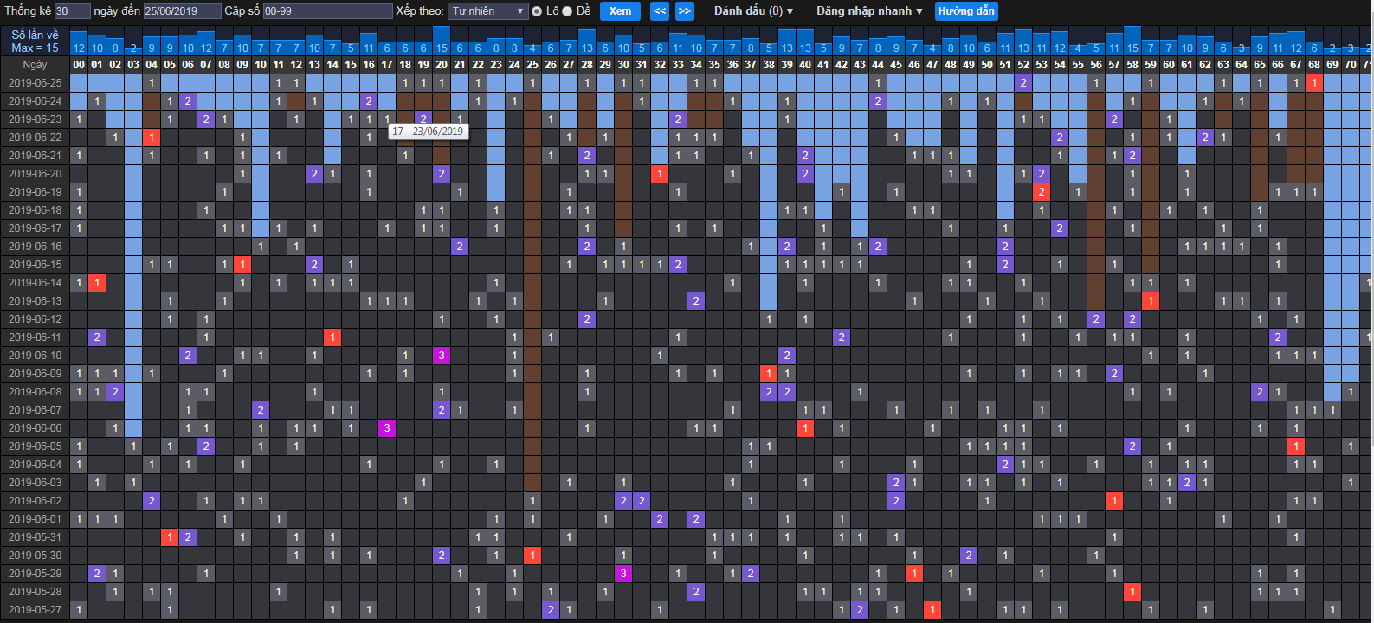Click magenta 3 cell in 2019-06-06 row
Viewport: 1374px width, 623px height.
(387, 428)
